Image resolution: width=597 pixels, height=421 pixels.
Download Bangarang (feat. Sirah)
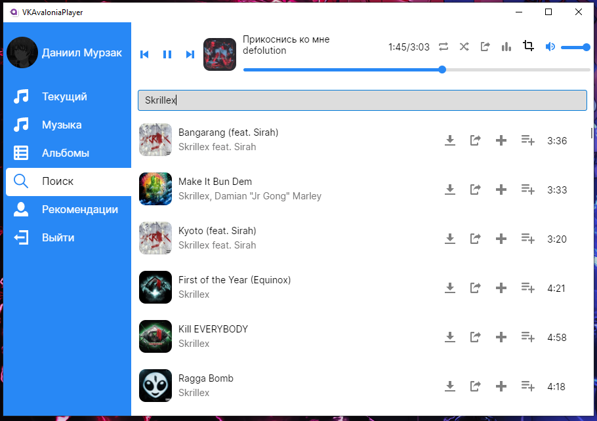(x=450, y=140)
